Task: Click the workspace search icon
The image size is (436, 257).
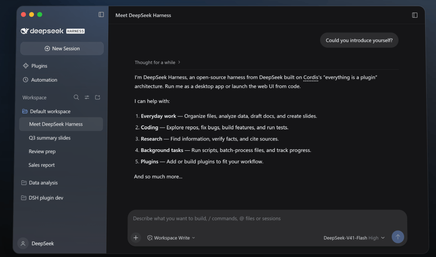Action: tap(76, 97)
